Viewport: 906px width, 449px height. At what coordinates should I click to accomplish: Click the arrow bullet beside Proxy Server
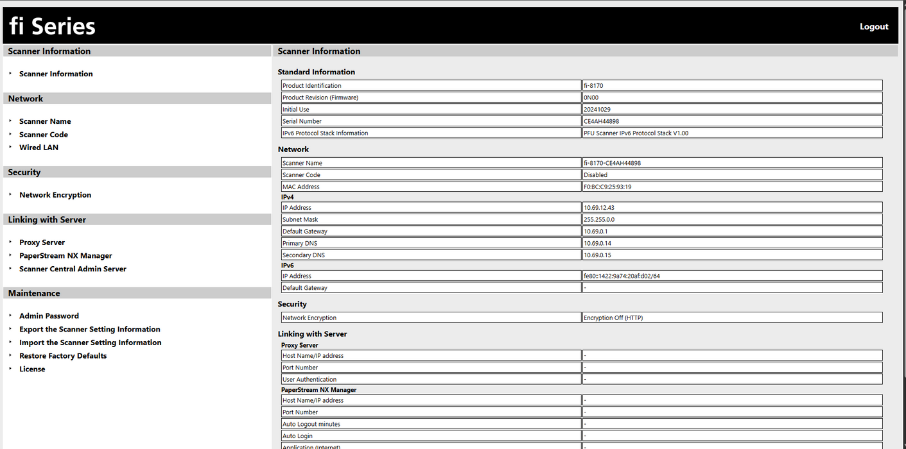click(x=11, y=242)
